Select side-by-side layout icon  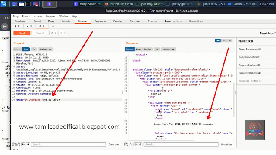click(x=218, y=40)
